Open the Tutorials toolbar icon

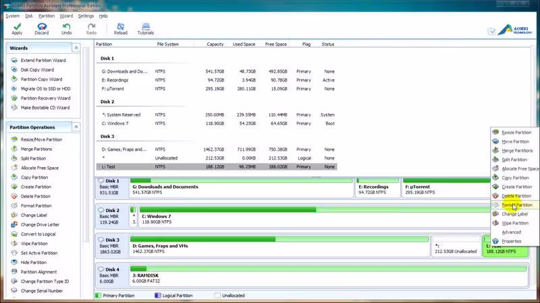(x=146, y=29)
